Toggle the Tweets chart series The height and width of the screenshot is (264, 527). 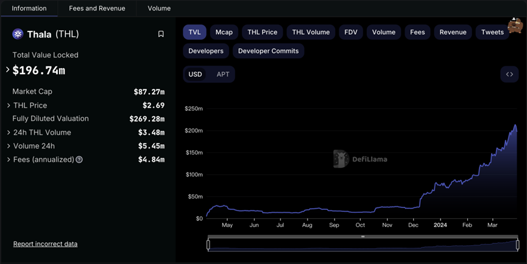[492, 32]
